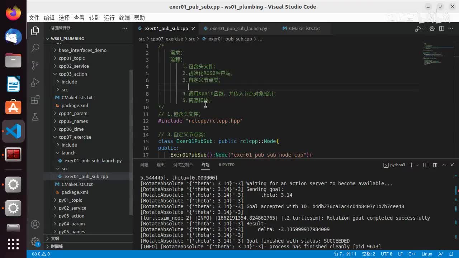Switch to the CMakeLists.txt editor tab
This screenshot has height=258, width=459.
(304, 29)
